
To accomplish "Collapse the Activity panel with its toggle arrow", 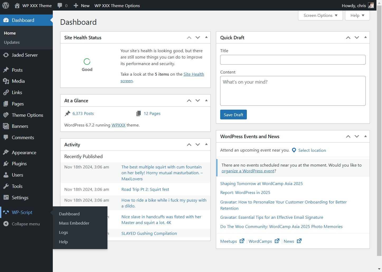I will [206, 144].
